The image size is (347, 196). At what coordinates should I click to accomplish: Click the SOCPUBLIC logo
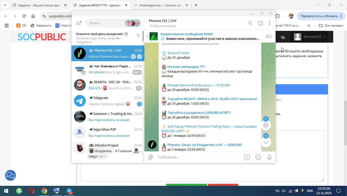click(42, 37)
